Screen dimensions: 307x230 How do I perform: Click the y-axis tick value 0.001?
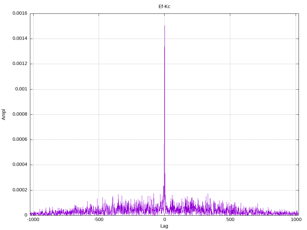click(21, 89)
